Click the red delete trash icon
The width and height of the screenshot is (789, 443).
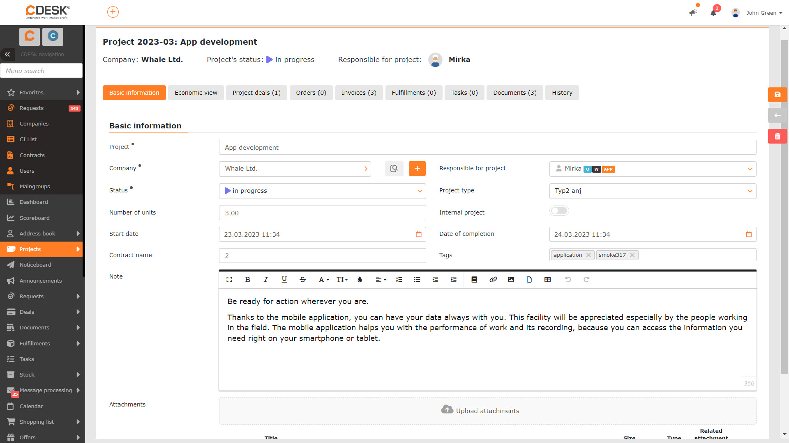(x=777, y=136)
